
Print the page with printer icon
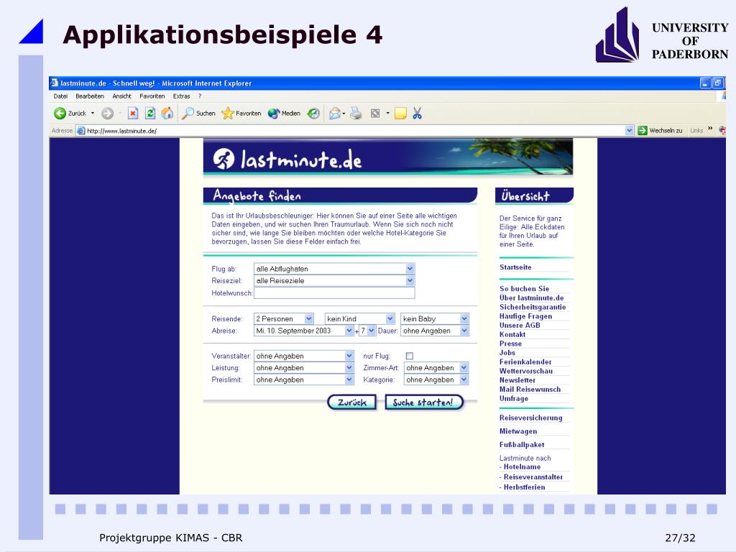click(356, 113)
